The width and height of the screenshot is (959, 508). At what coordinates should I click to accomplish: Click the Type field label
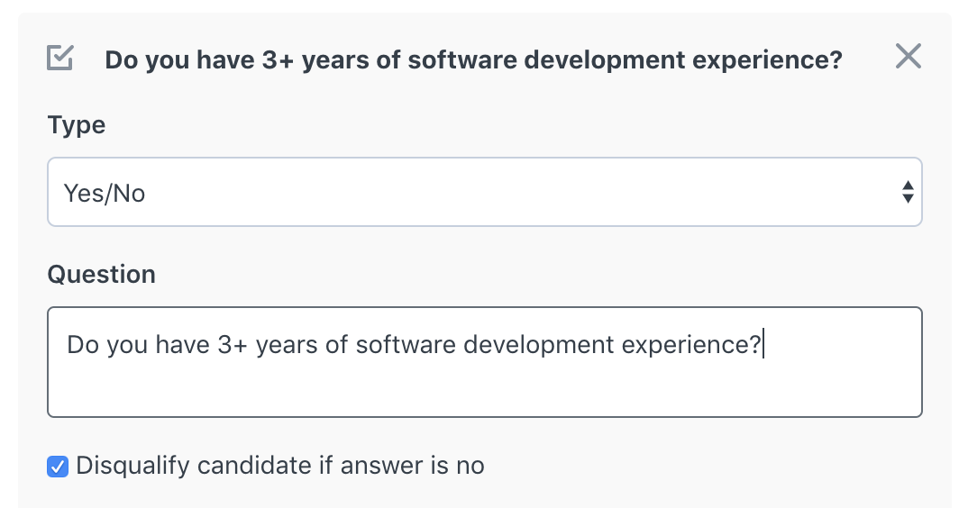coord(77,124)
